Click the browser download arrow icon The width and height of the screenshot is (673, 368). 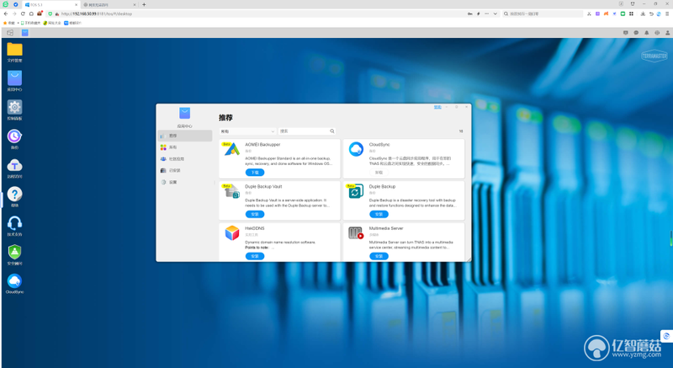(x=643, y=13)
